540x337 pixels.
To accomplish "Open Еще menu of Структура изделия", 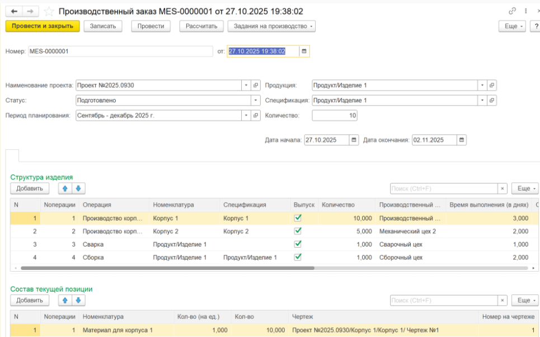I will (525, 188).
